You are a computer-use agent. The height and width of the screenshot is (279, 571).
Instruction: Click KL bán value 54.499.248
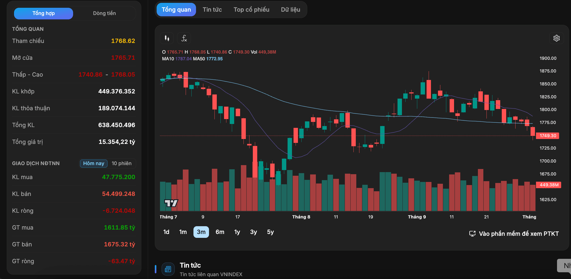pos(119,194)
